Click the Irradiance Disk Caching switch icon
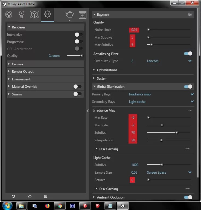Screen dimensions: 201x210 [188, 149]
